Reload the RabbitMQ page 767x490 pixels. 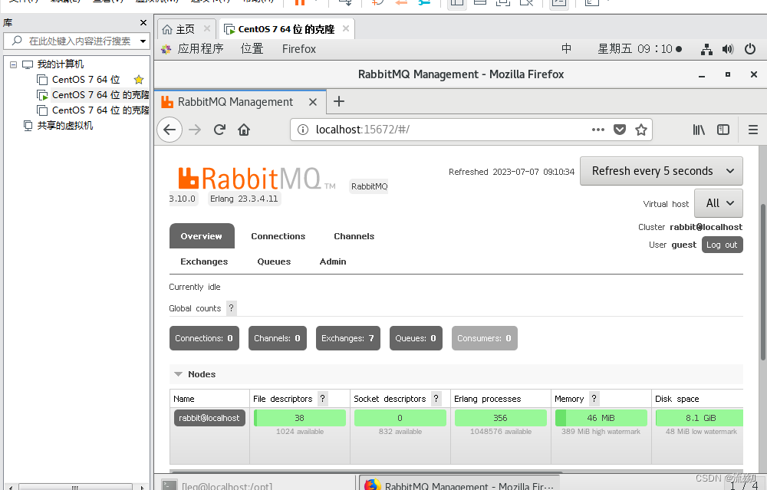pyautogui.click(x=219, y=130)
